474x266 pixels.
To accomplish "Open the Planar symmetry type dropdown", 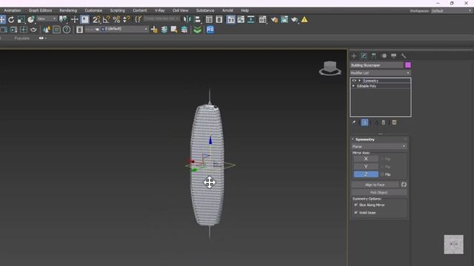I will click(x=378, y=146).
